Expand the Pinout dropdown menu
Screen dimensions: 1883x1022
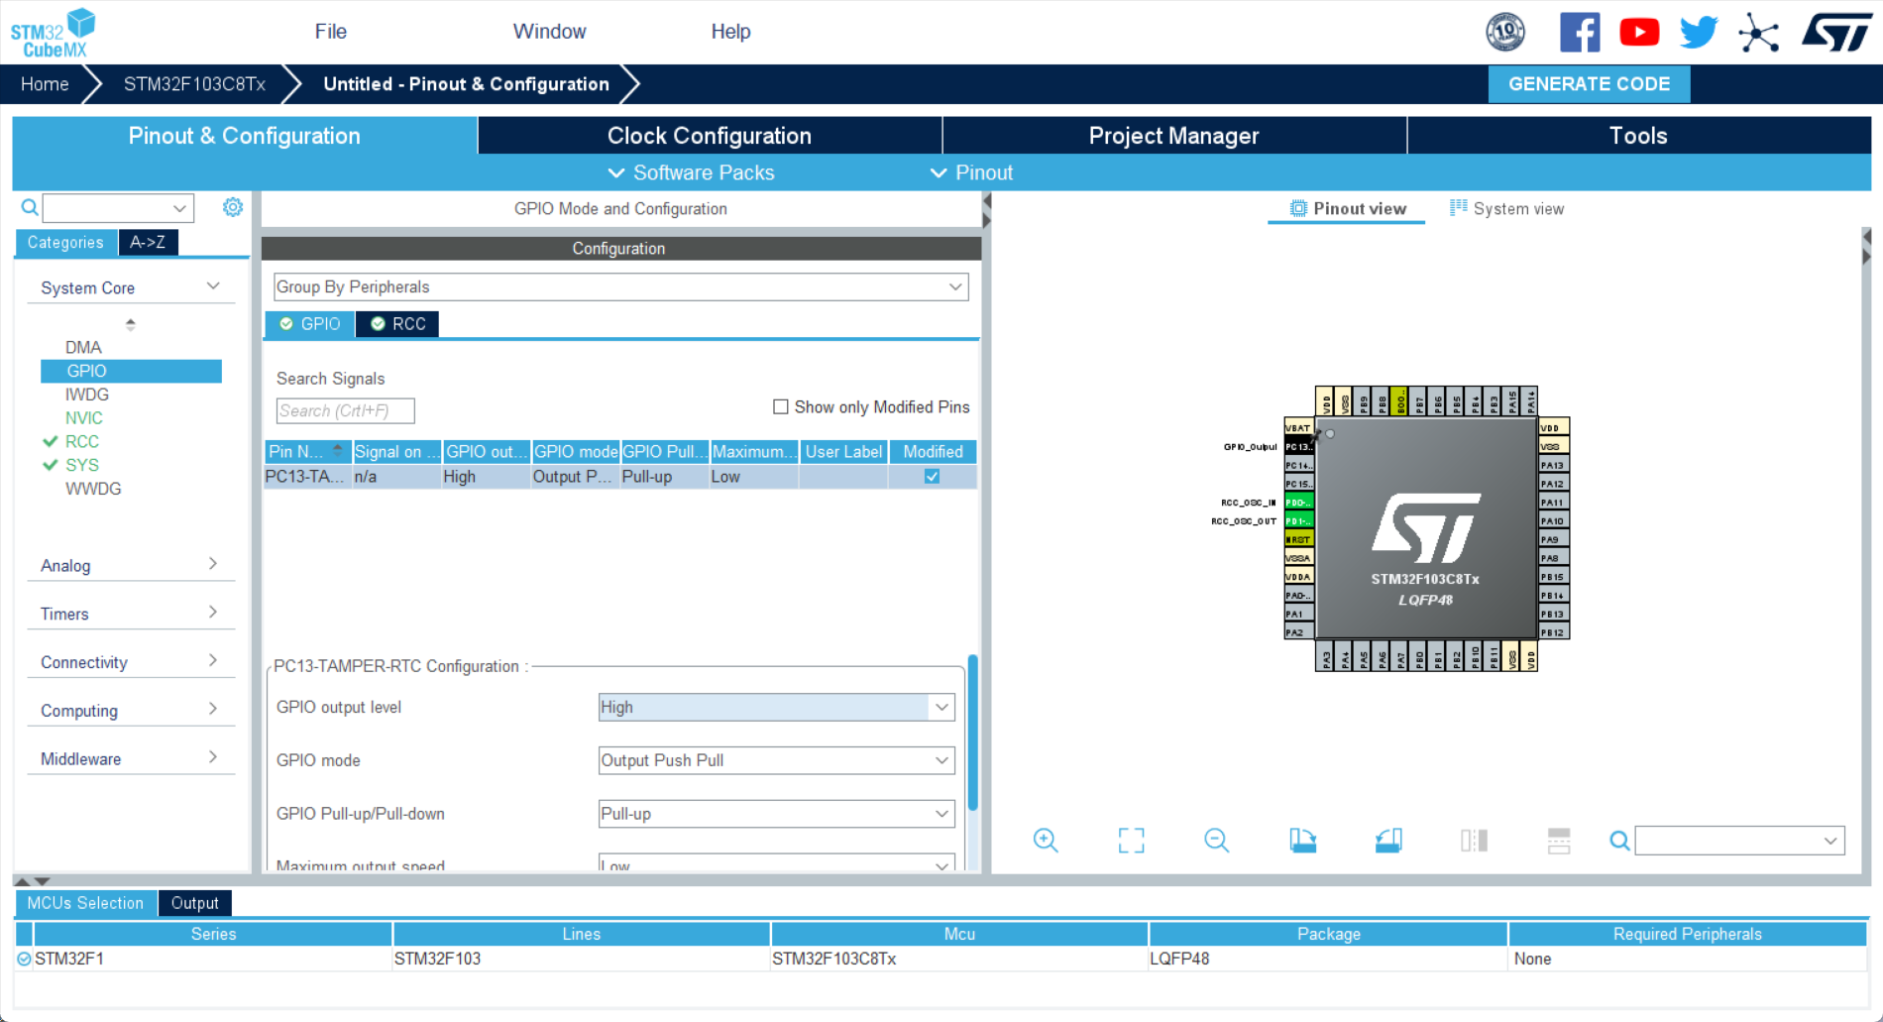click(x=971, y=172)
